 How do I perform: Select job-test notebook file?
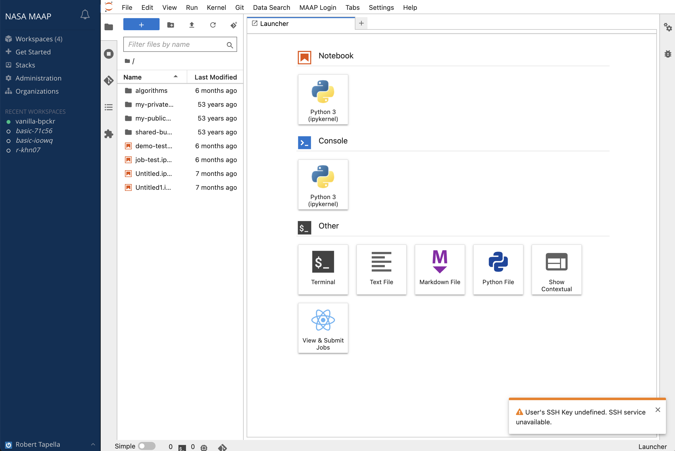tap(180, 160)
